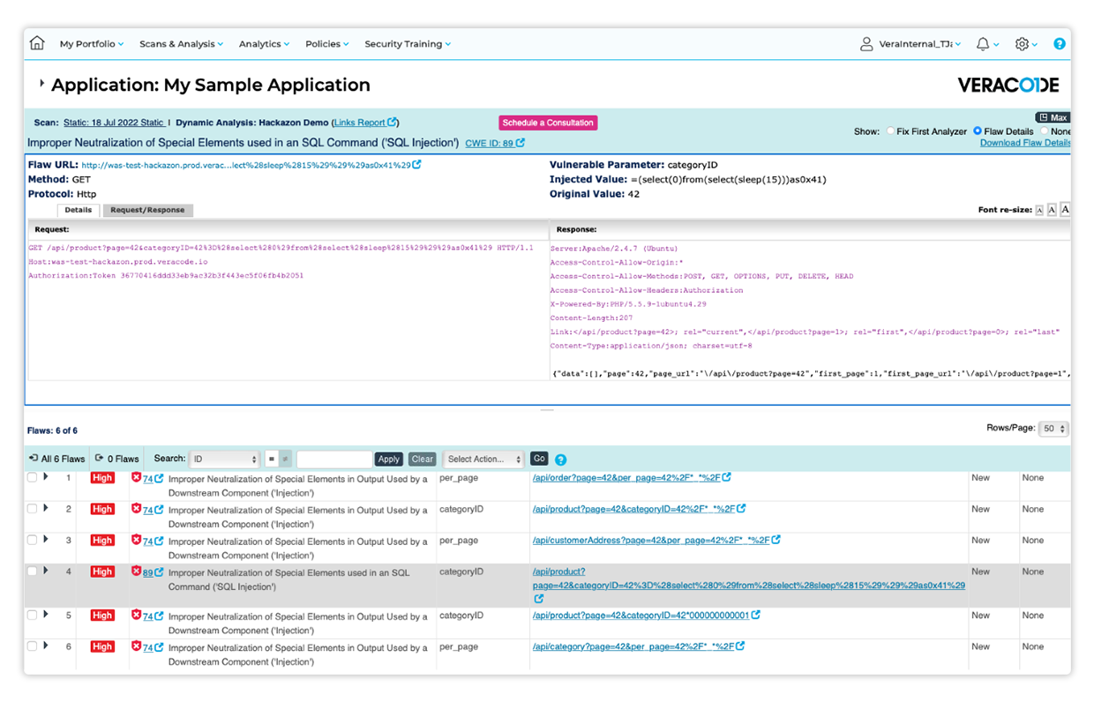Open external link icon beside CWE ID: 89
Screen dimensions: 1094x702
521,143
